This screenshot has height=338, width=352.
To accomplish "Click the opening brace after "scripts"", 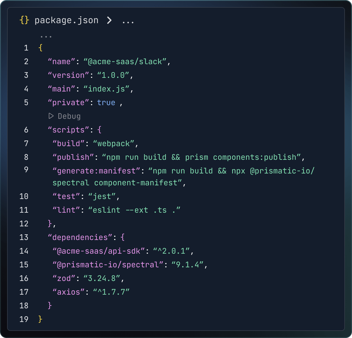I will 100,129.
